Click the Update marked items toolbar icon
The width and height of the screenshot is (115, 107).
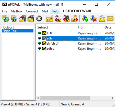point(22,18)
